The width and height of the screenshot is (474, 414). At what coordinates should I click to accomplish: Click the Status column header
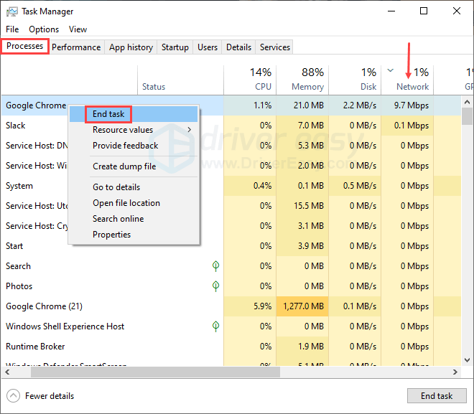tap(180, 80)
